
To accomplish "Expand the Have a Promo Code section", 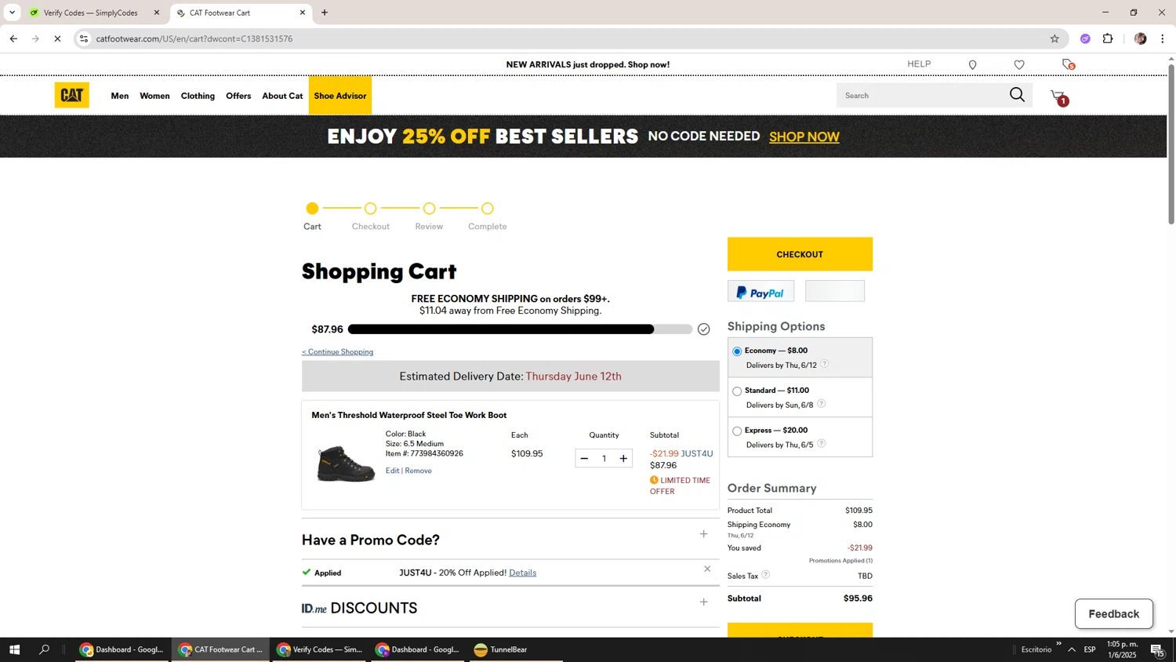I will tap(703, 534).
